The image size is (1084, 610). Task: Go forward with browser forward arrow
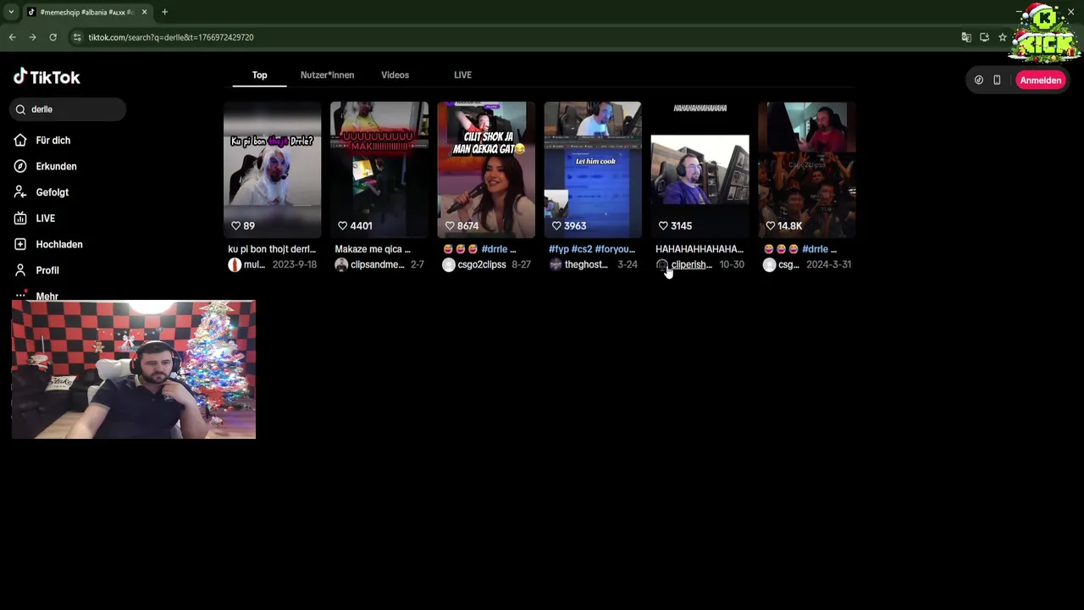(x=32, y=37)
